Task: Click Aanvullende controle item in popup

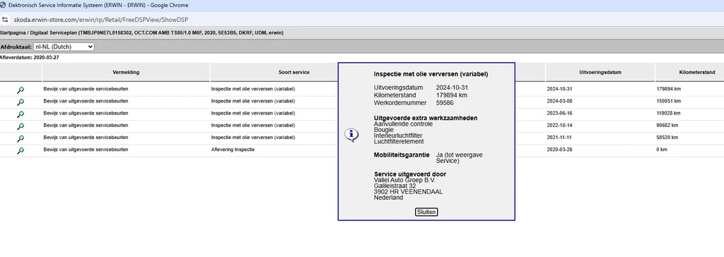Action: click(x=403, y=124)
